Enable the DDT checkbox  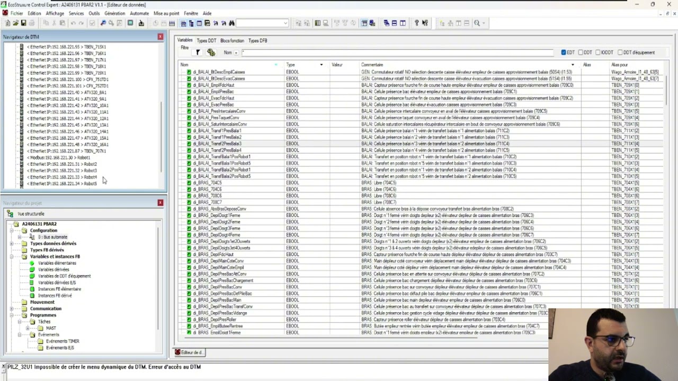(x=581, y=52)
